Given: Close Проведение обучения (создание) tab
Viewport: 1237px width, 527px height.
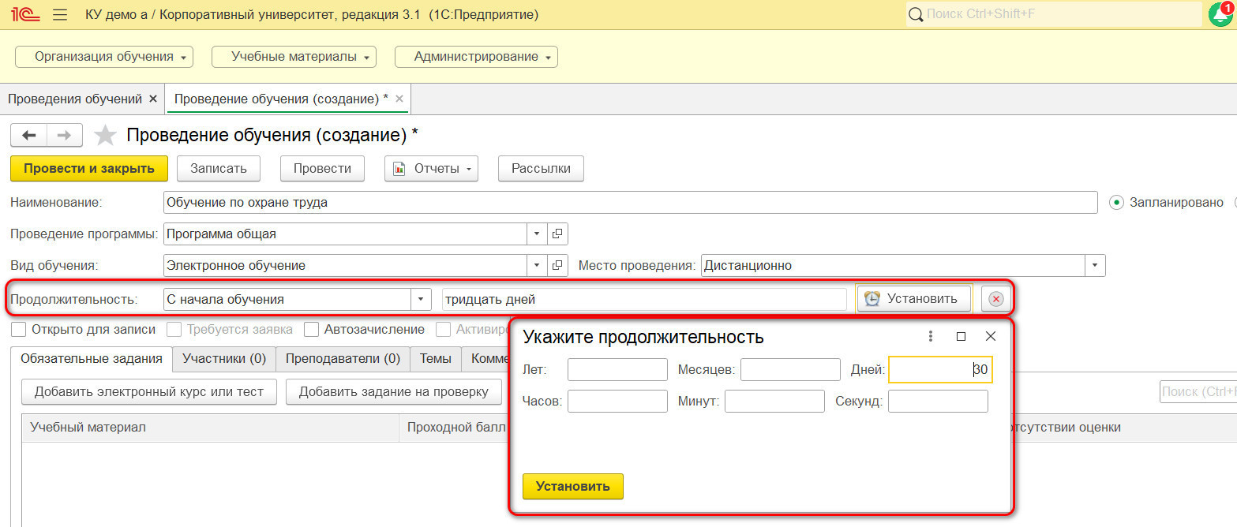Looking at the screenshot, I should tap(399, 99).
